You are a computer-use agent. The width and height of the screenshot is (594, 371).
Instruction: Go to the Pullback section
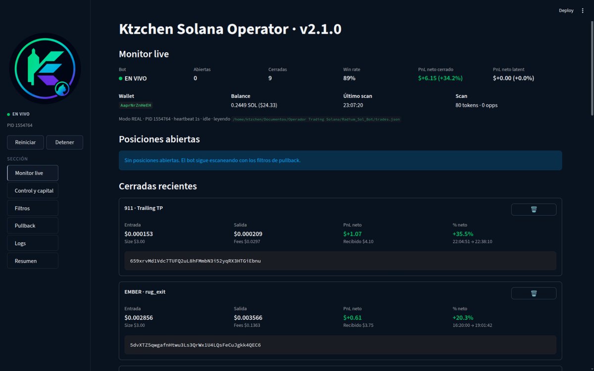(33, 226)
